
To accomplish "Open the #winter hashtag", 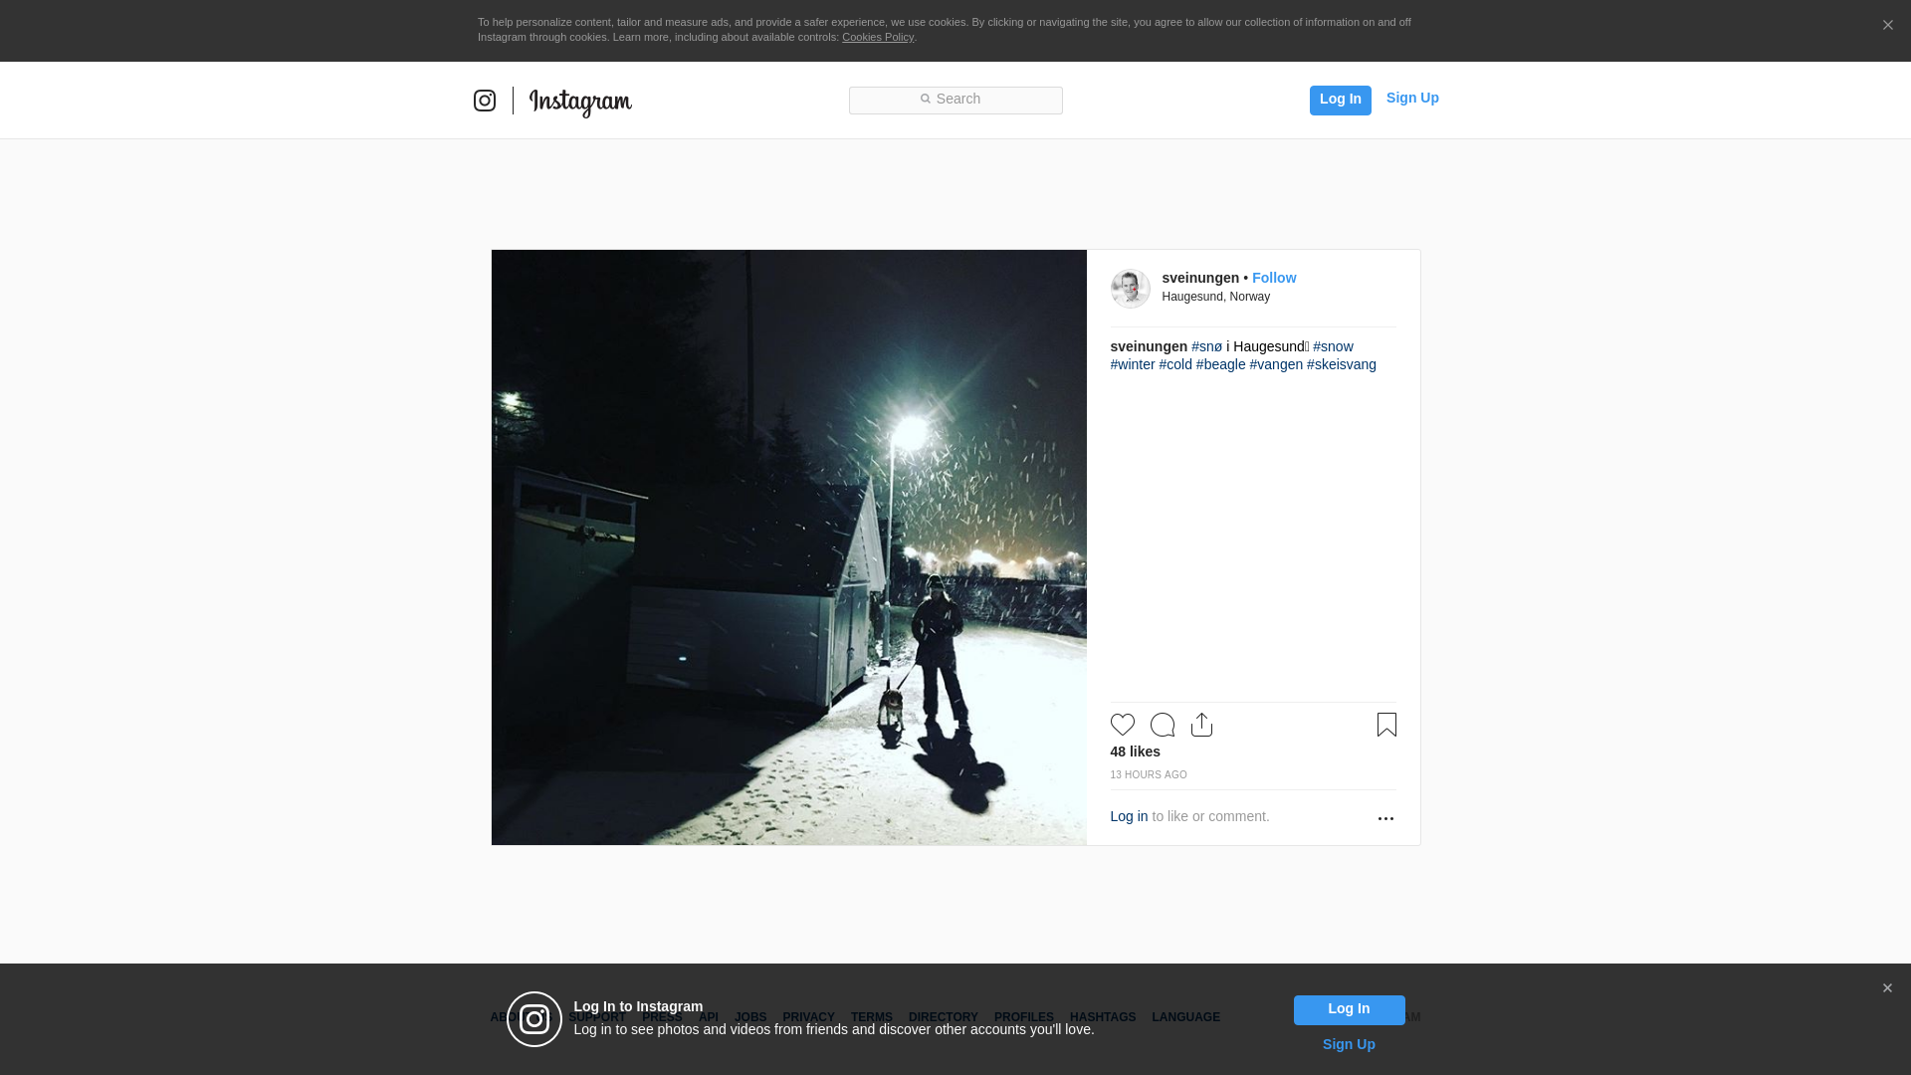I will (x=1132, y=364).
